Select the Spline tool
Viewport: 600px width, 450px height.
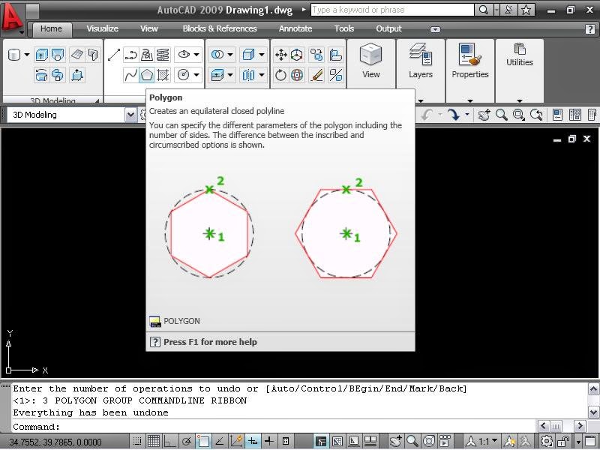tap(130, 75)
